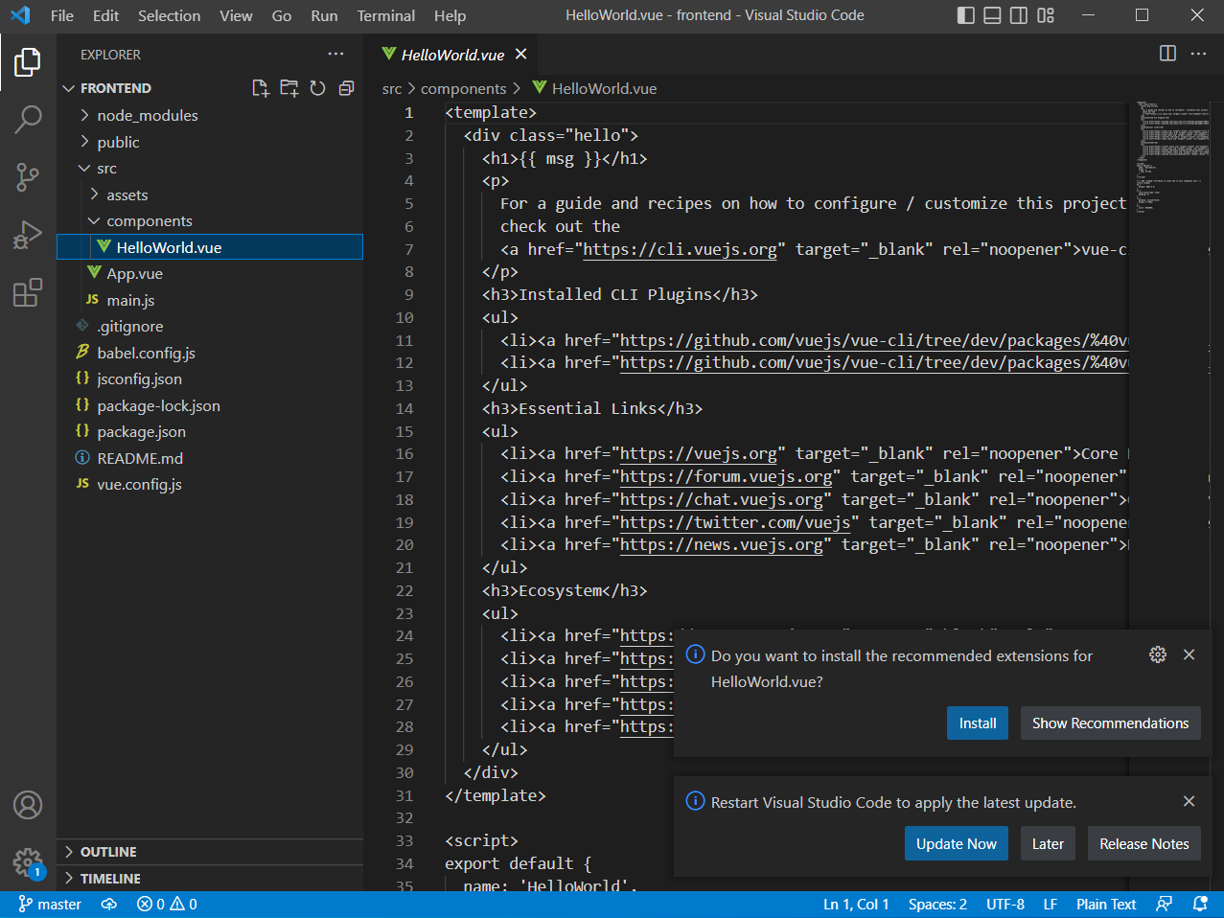Click UTF-8 encoding in status bar
Image resolution: width=1224 pixels, height=918 pixels.
[1005, 905]
